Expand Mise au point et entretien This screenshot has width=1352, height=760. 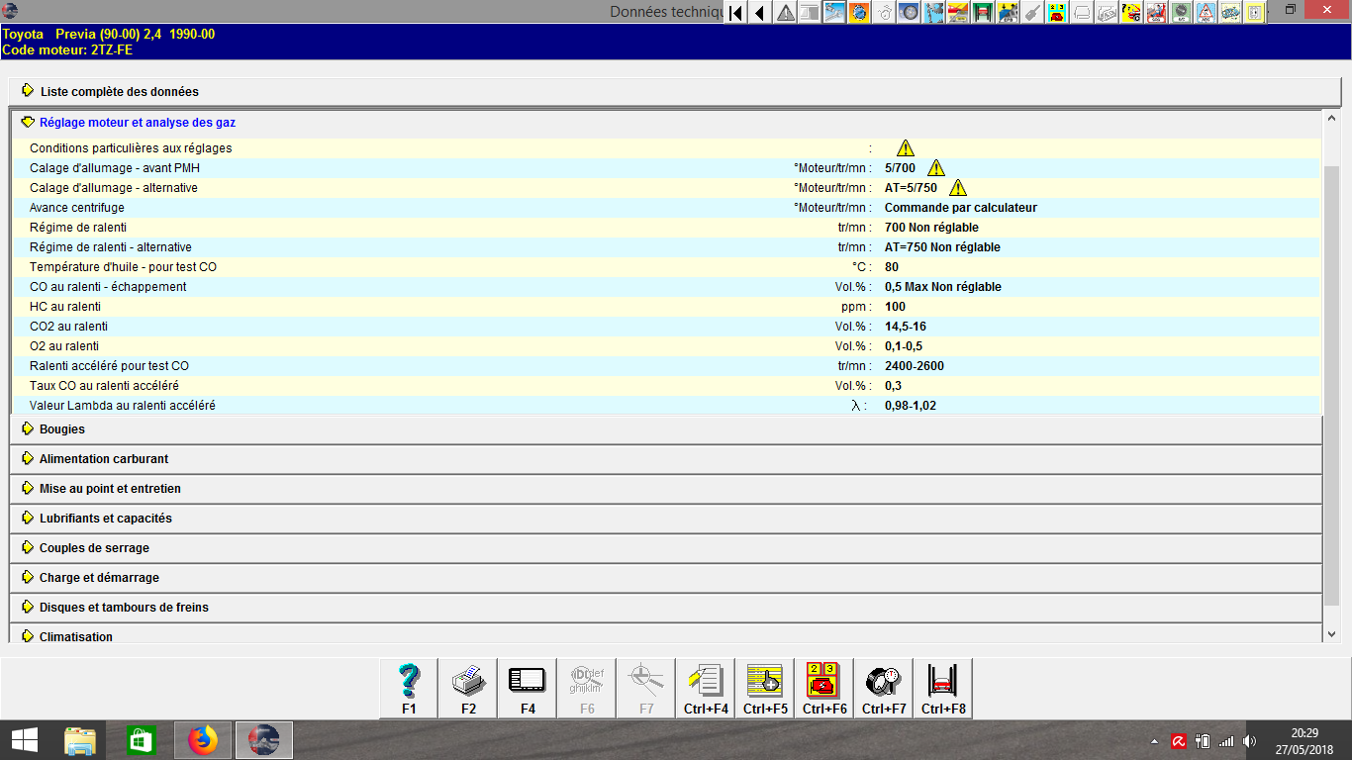tap(666, 489)
